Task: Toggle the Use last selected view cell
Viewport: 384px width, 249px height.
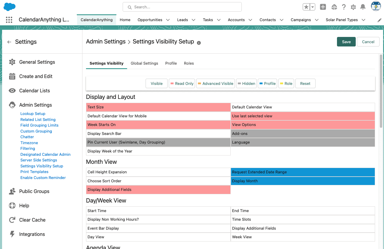Action: coord(303,116)
